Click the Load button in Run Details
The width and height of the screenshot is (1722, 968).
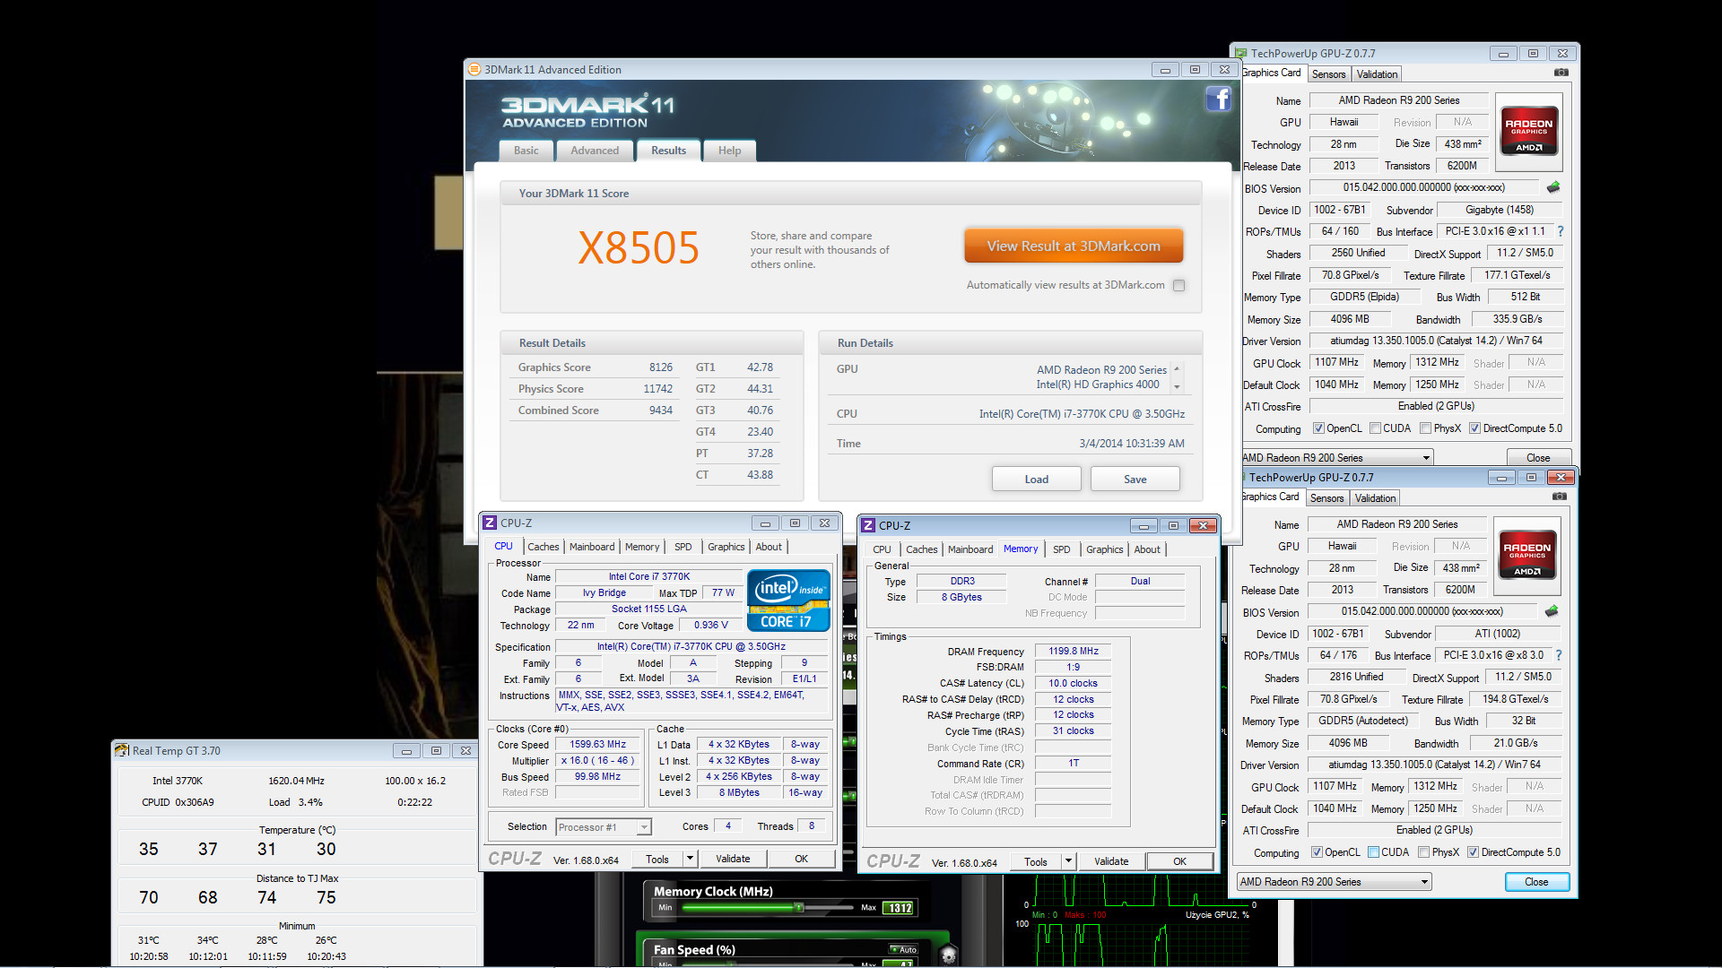point(1037,480)
